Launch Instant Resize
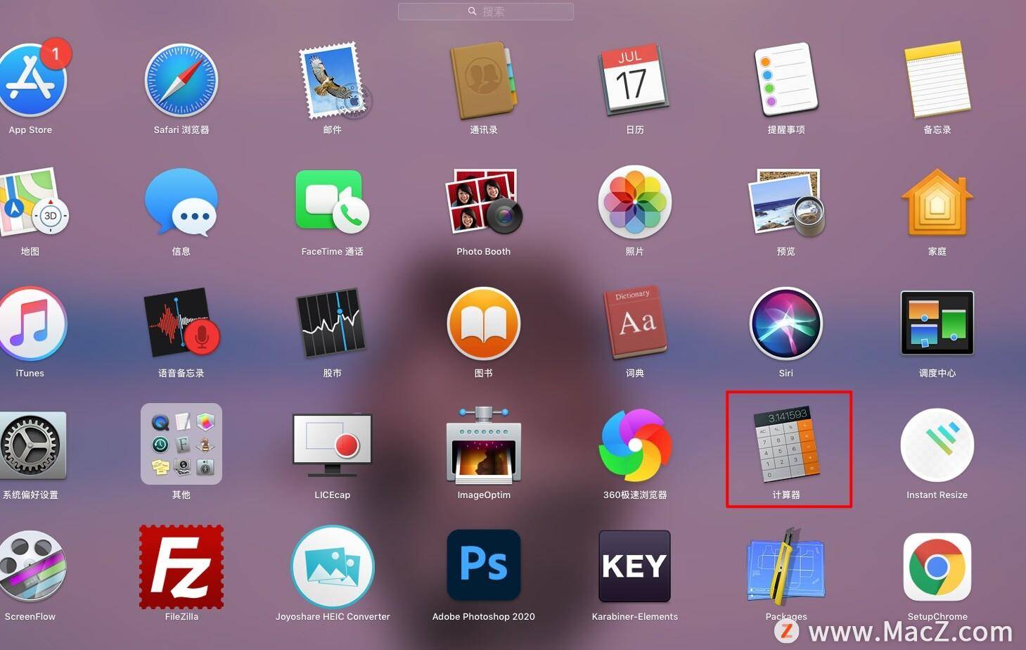Image resolution: width=1026 pixels, height=650 pixels. (x=937, y=445)
